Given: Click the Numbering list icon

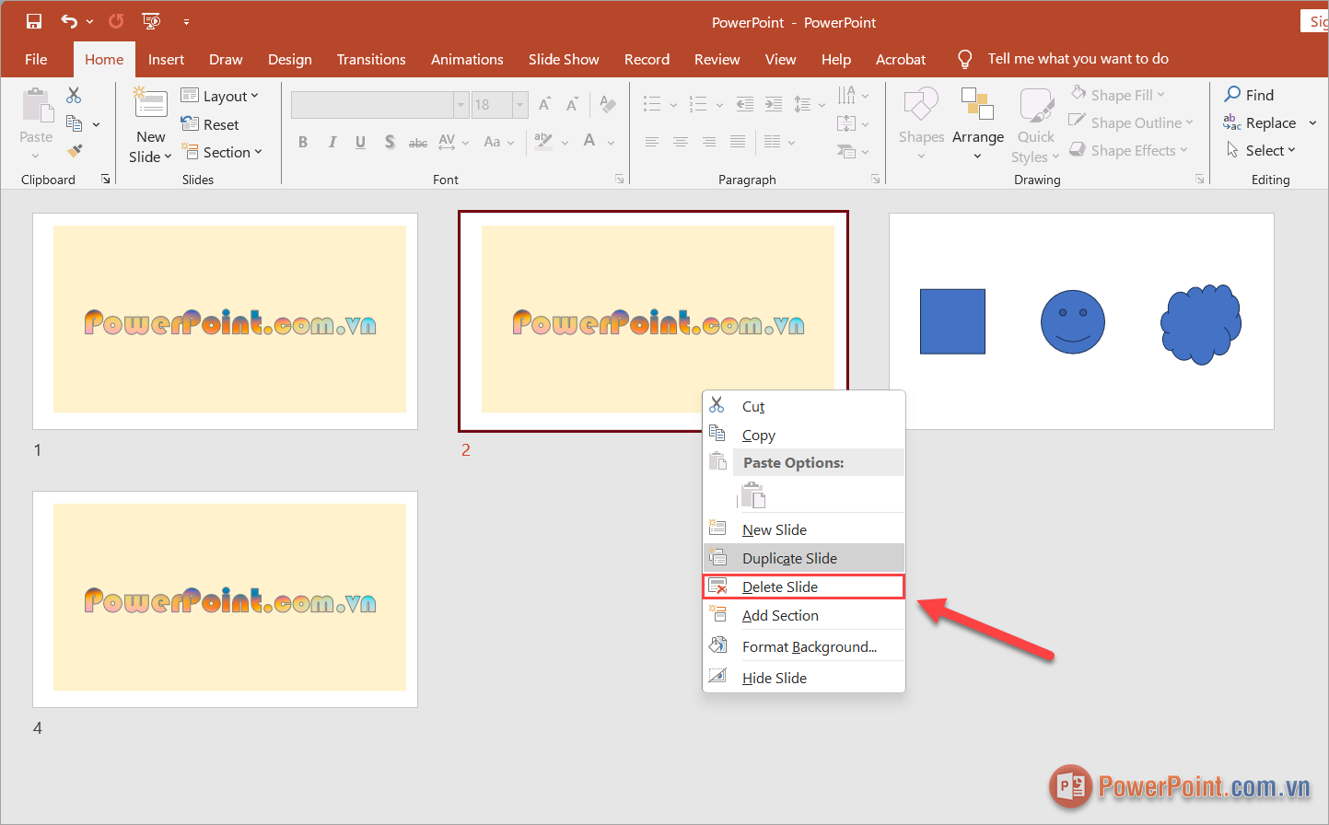Looking at the screenshot, I should point(698,104).
